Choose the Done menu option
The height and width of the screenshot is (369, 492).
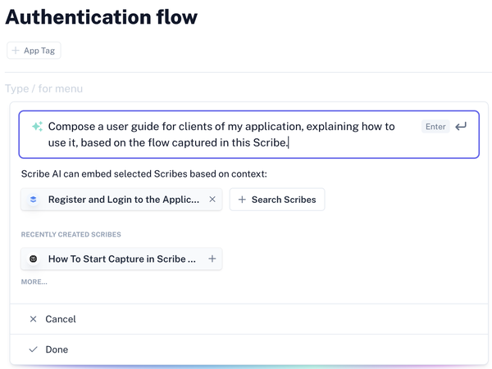coord(57,349)
